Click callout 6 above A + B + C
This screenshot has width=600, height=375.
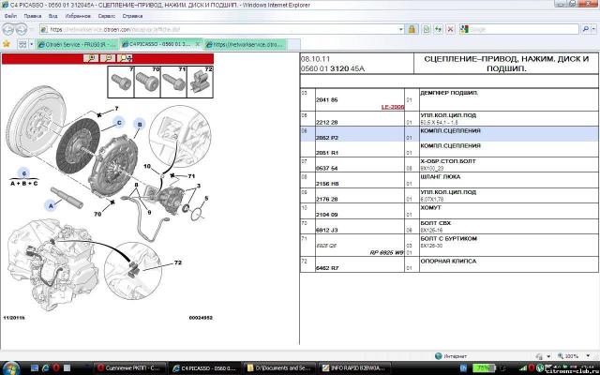point(25,172)
